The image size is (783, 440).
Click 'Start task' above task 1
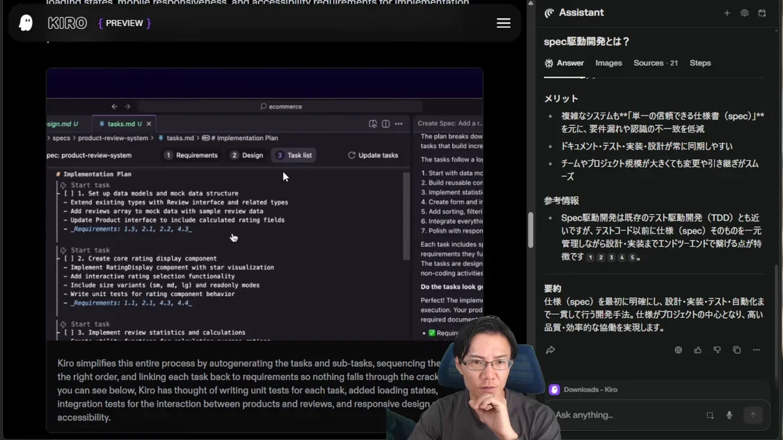pyautogui.click(x=85, y=185)
